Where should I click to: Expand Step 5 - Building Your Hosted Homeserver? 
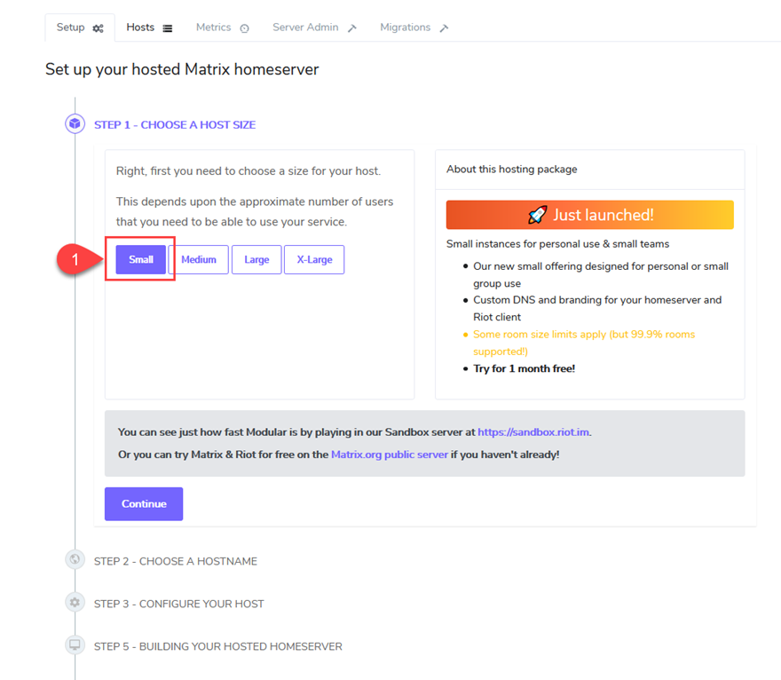tap(218, 646)
